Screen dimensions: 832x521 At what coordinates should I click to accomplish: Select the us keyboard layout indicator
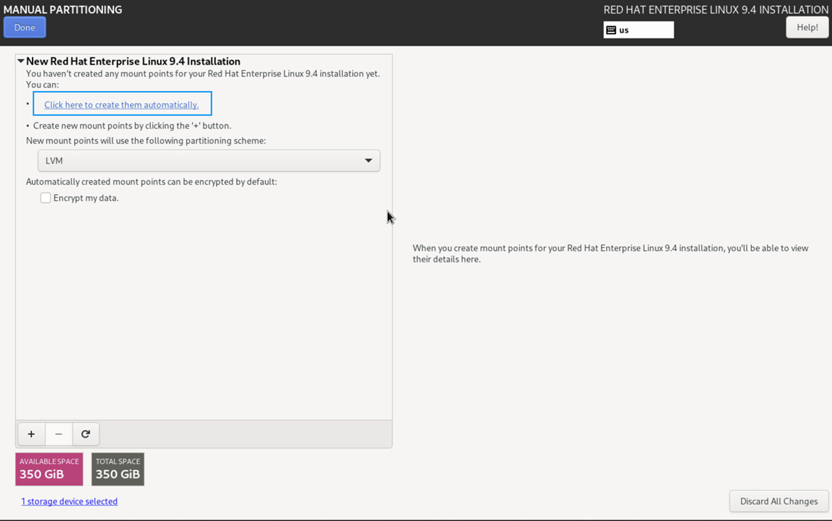pos(639,30)
